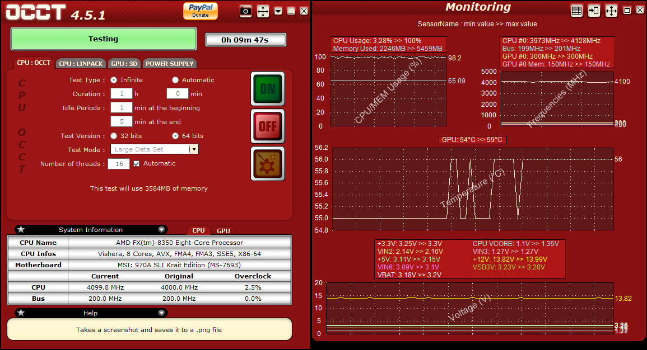Screen dimensions: 647x350
Task: Click the red OFF stop button
Action: 268,126
